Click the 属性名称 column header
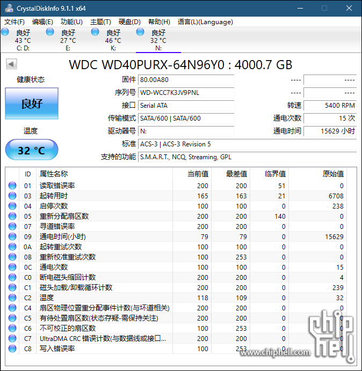The width and height of the screenshot is (362, 371). point(104,174)
